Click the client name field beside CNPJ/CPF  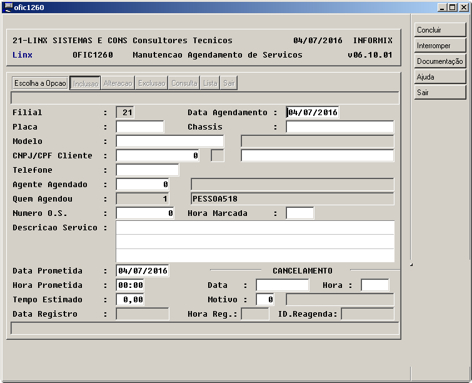318,156
